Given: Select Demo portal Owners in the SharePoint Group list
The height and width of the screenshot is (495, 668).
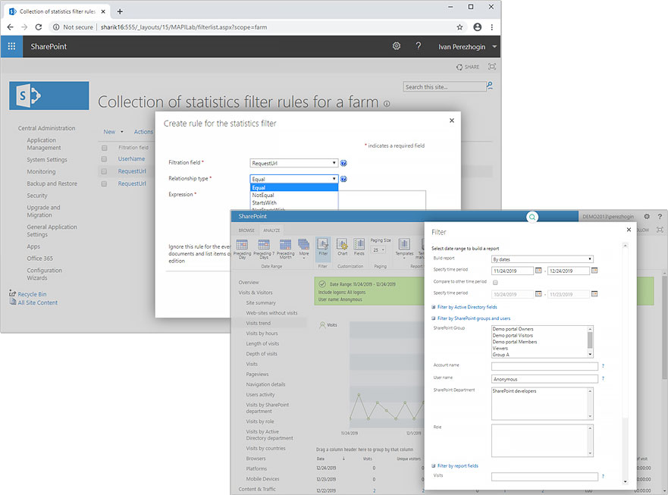Looking at the screenshot, I should tap(513, 329).
